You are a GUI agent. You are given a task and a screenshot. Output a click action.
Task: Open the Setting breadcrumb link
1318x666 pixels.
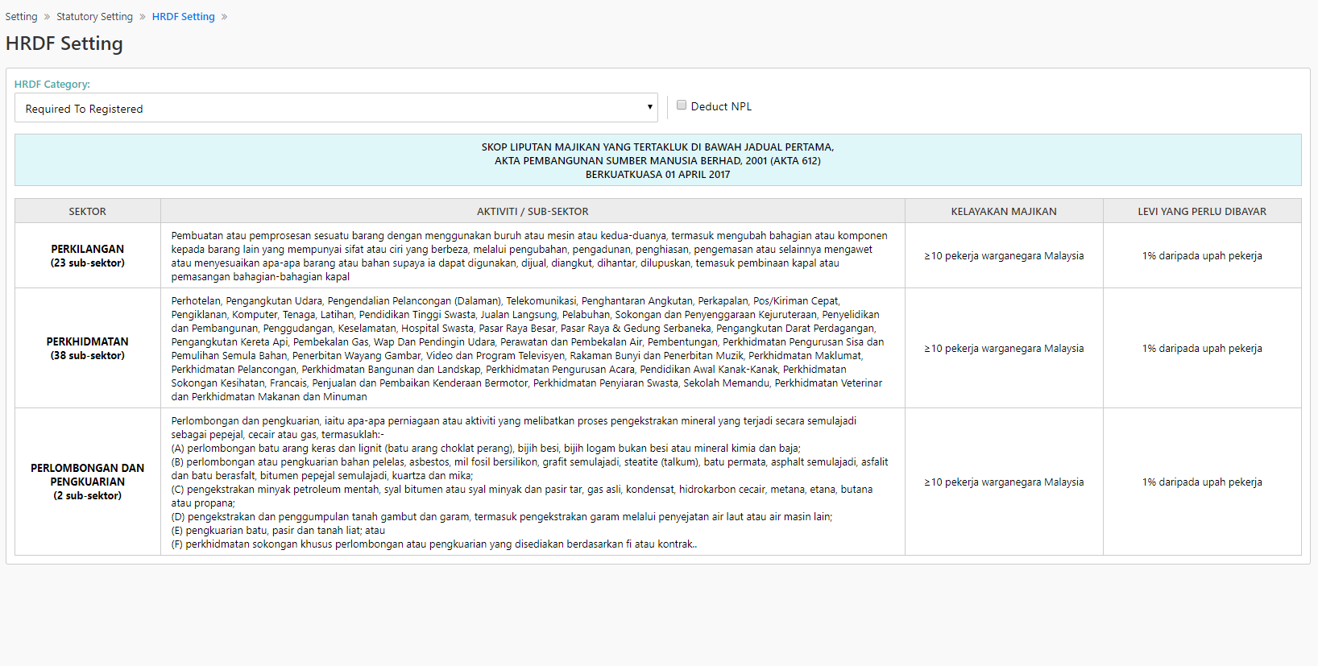(21, 16)
